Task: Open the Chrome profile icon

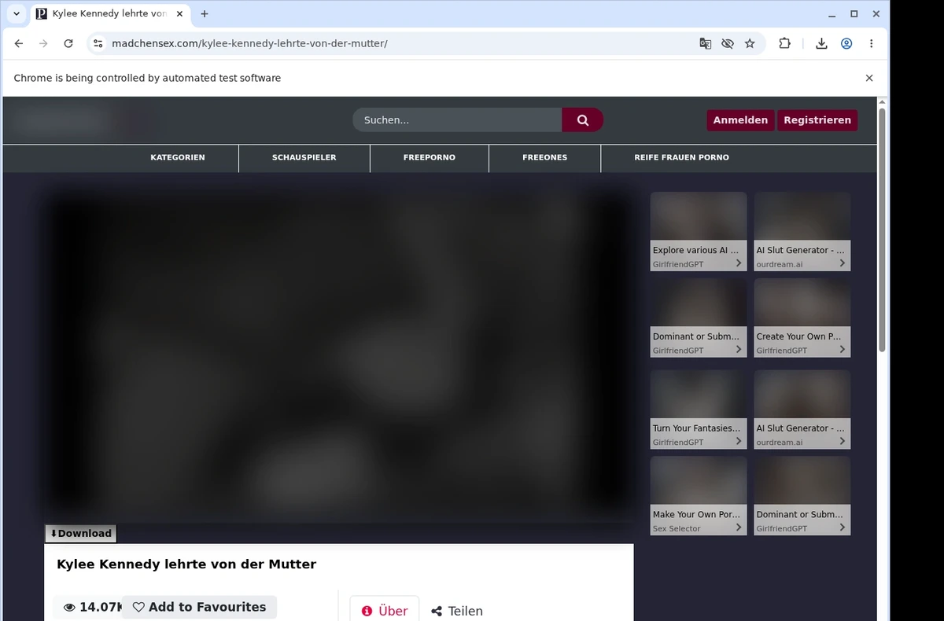Action: click(846, 44)
